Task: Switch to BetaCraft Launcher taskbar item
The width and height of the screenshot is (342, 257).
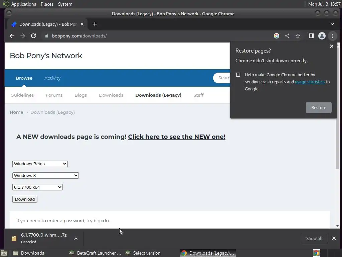Action: (x=95, y=253)
